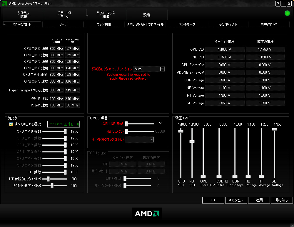Screen dimensions: 294x227
Task: Click AMD OverDrive title bar app icon
Action: [x=4, y=3]
